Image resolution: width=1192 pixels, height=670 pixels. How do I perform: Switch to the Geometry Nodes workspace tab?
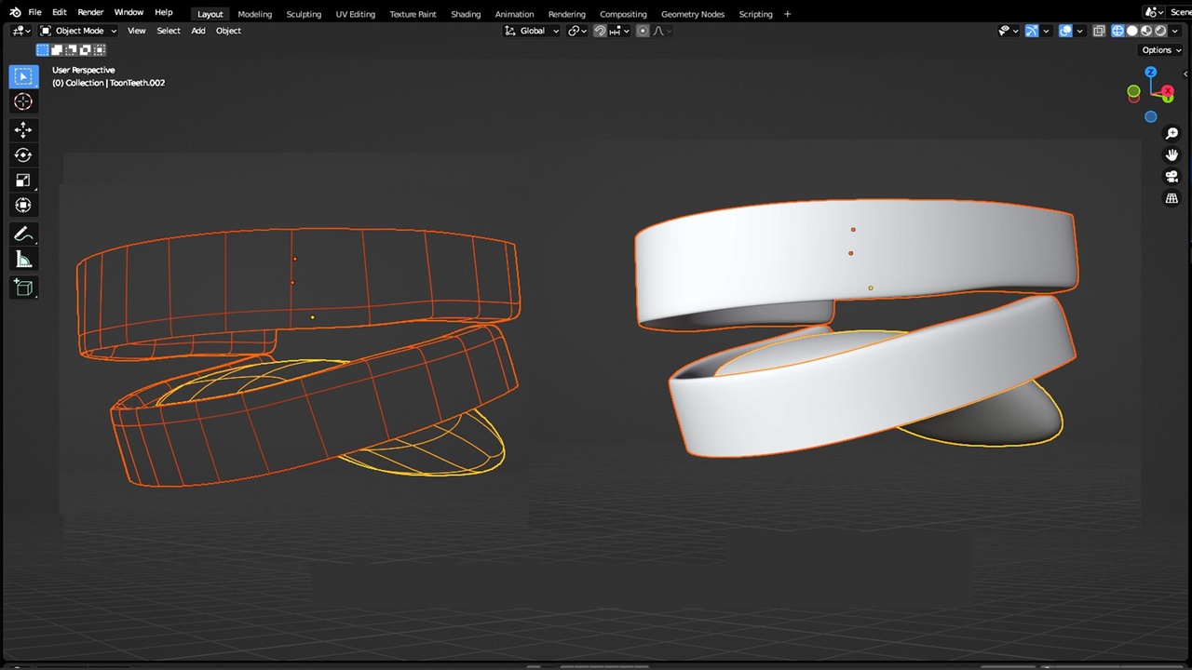(693, 14)
